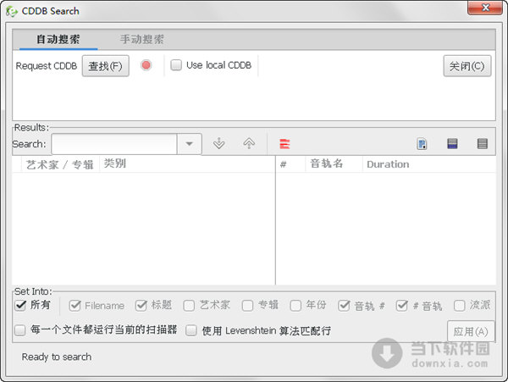The width and height of the screenshot is (508, 382).
Task: Enable 每一个文件都运行当前的扫描器 checkbox
Action: tap(20, 330)
